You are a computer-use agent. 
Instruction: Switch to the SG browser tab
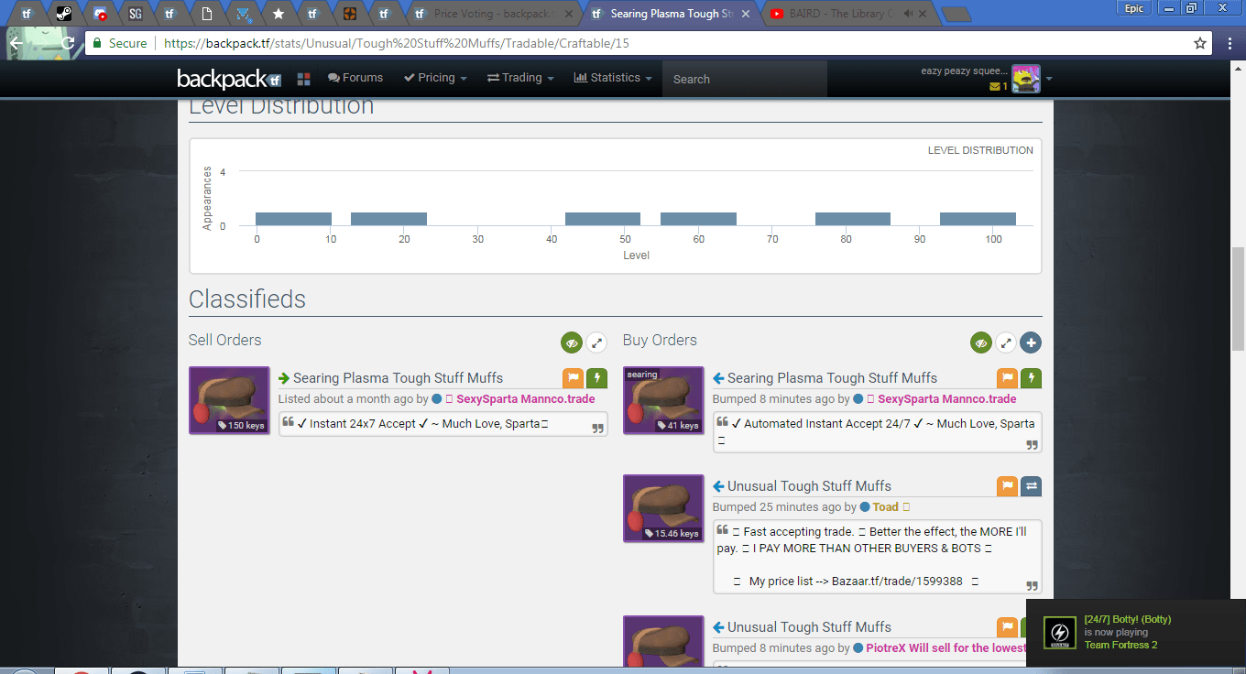(136, 14)
